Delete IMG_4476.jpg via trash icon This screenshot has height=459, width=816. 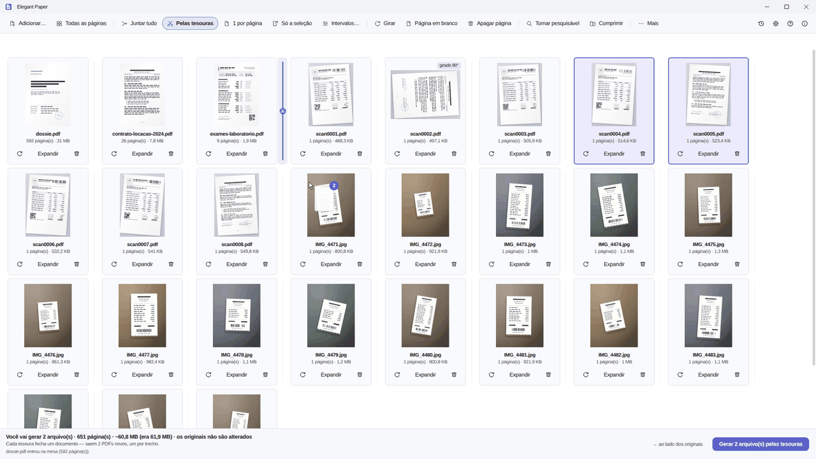(76, 375)
